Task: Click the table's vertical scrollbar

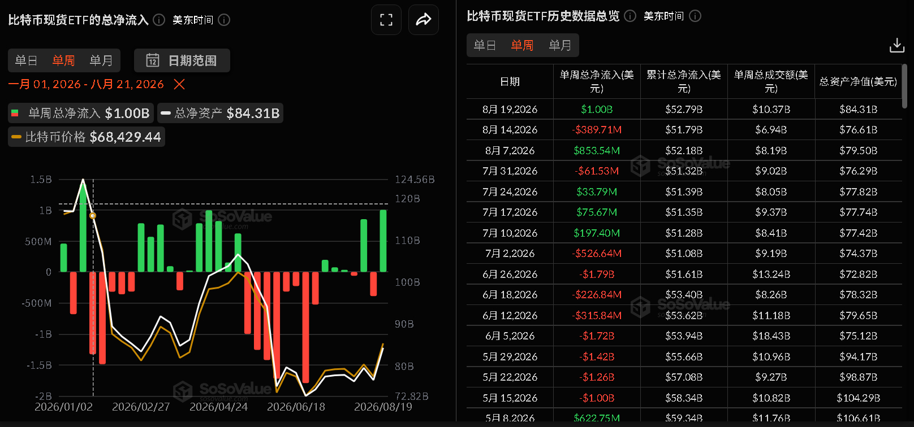Action: pyautogui.click(x=904, y=86)
